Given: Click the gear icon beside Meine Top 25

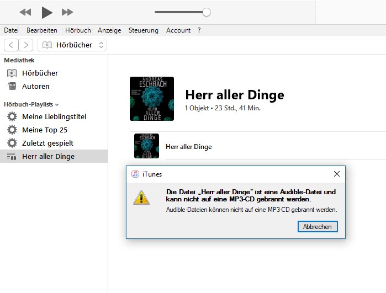Looking at the screenshot, I should click(12, 130).
